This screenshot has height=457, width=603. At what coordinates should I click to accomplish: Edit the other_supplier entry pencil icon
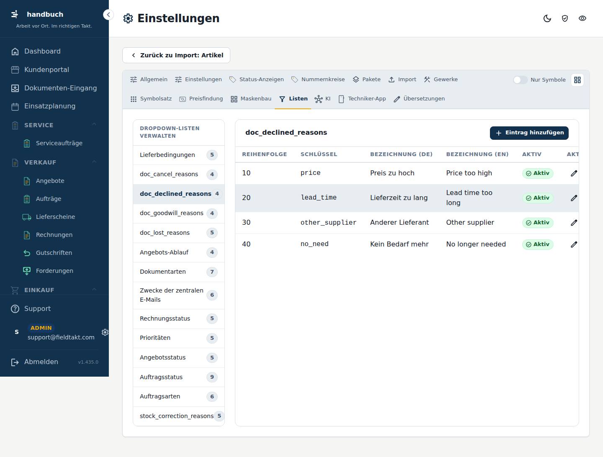[x=574, y=223]
